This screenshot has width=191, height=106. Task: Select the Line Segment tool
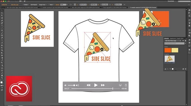pyautogui.click(x=2, y=28)
